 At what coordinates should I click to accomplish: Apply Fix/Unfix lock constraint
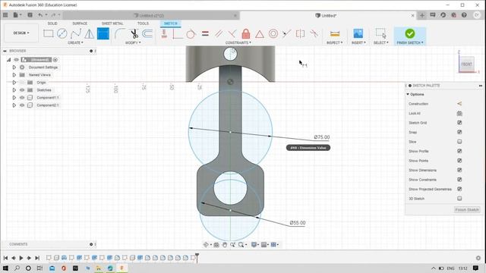pos(246,33)
